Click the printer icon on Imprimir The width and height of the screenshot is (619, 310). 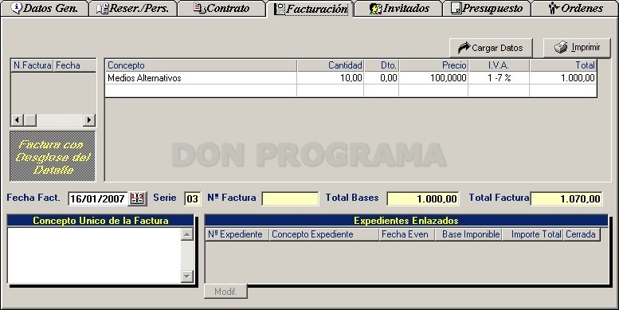[x=561, y=47]
